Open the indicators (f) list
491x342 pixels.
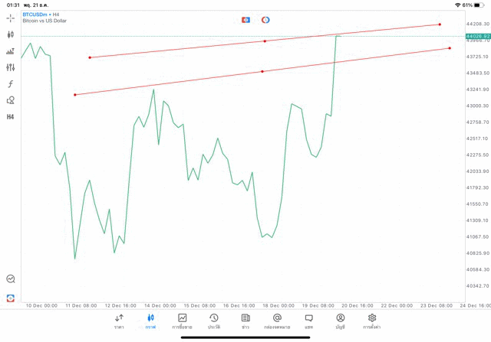[x=11, y=83]
